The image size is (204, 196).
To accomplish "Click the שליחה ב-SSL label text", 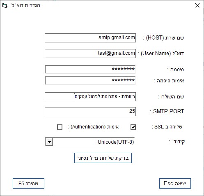I will [167, 127].
